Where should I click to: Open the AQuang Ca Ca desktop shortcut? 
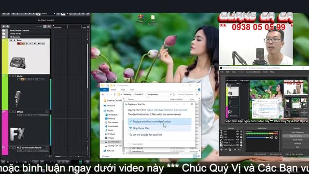140,20
